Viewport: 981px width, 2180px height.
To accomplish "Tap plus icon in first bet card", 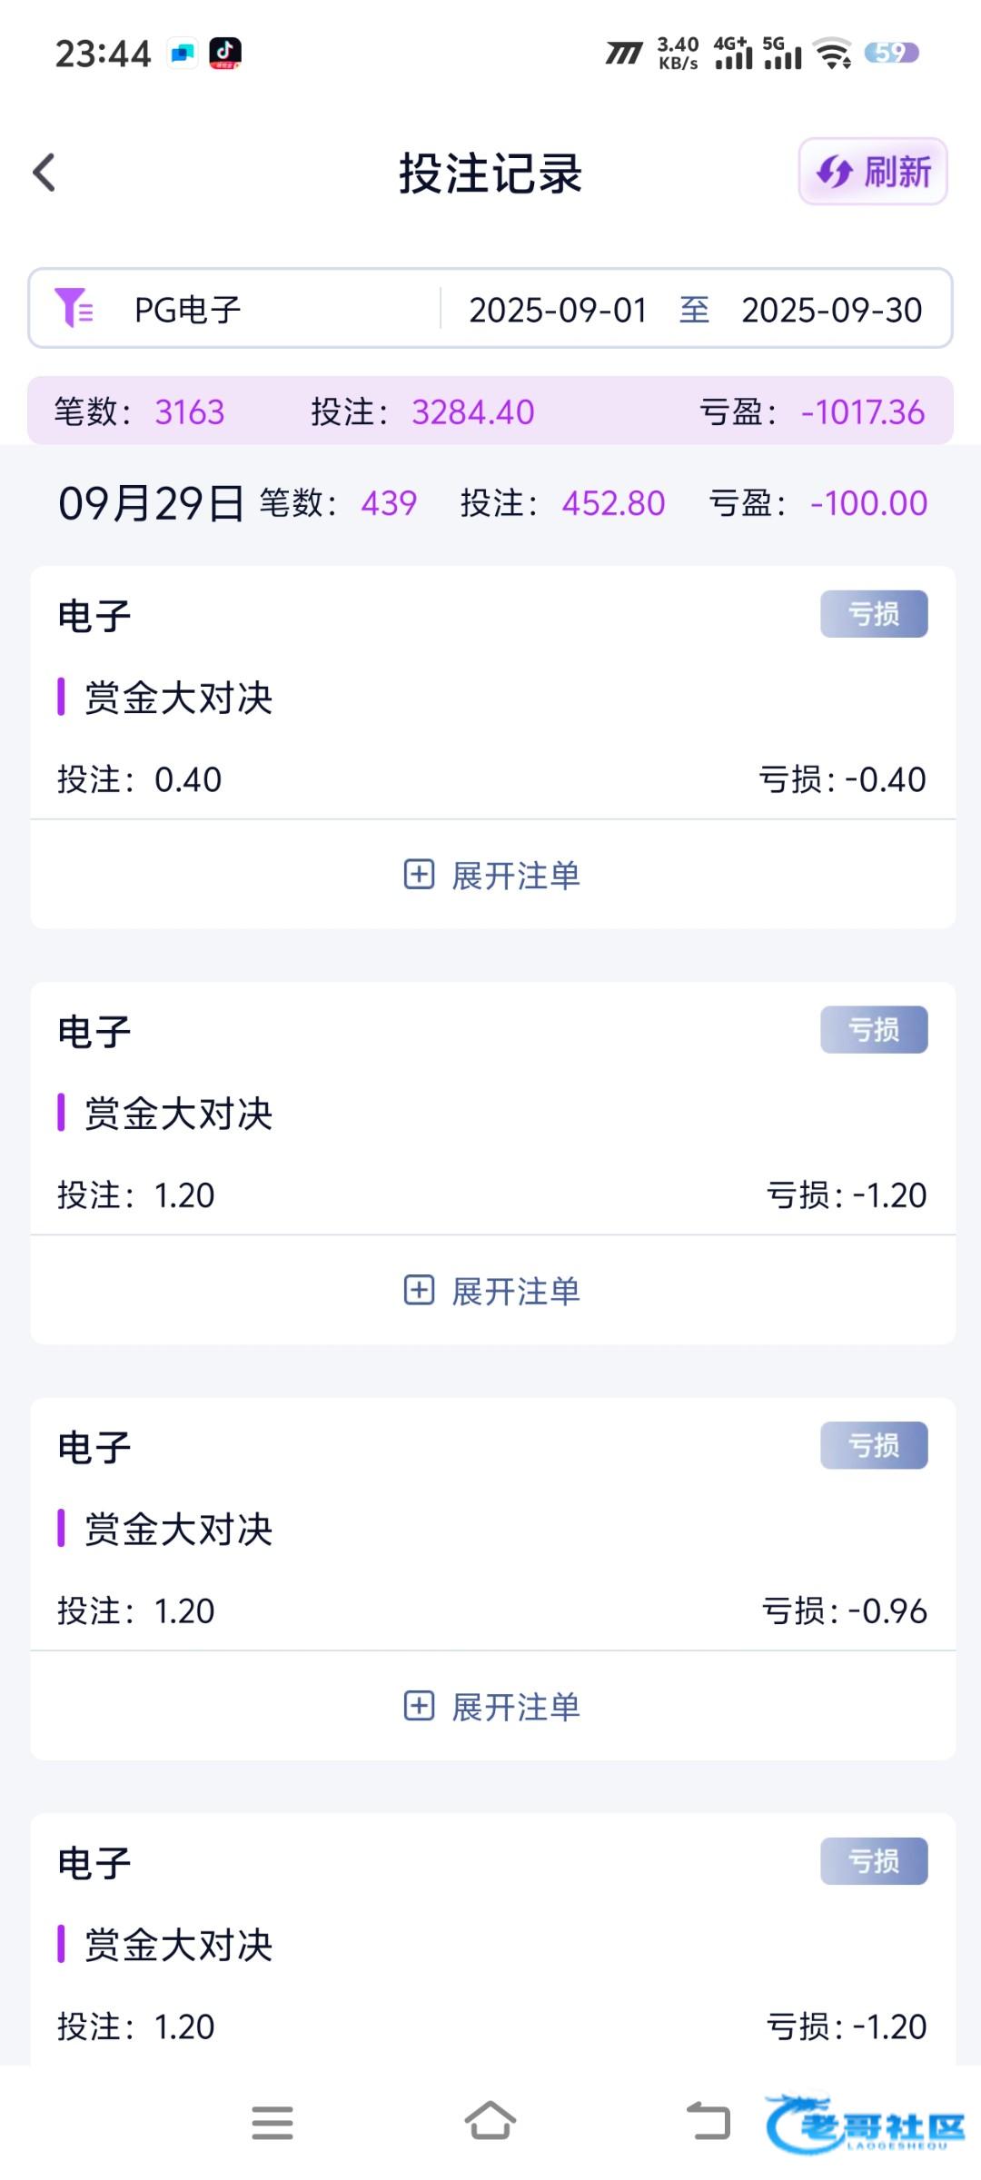I will pyautogui.click(x=419, y=875).
